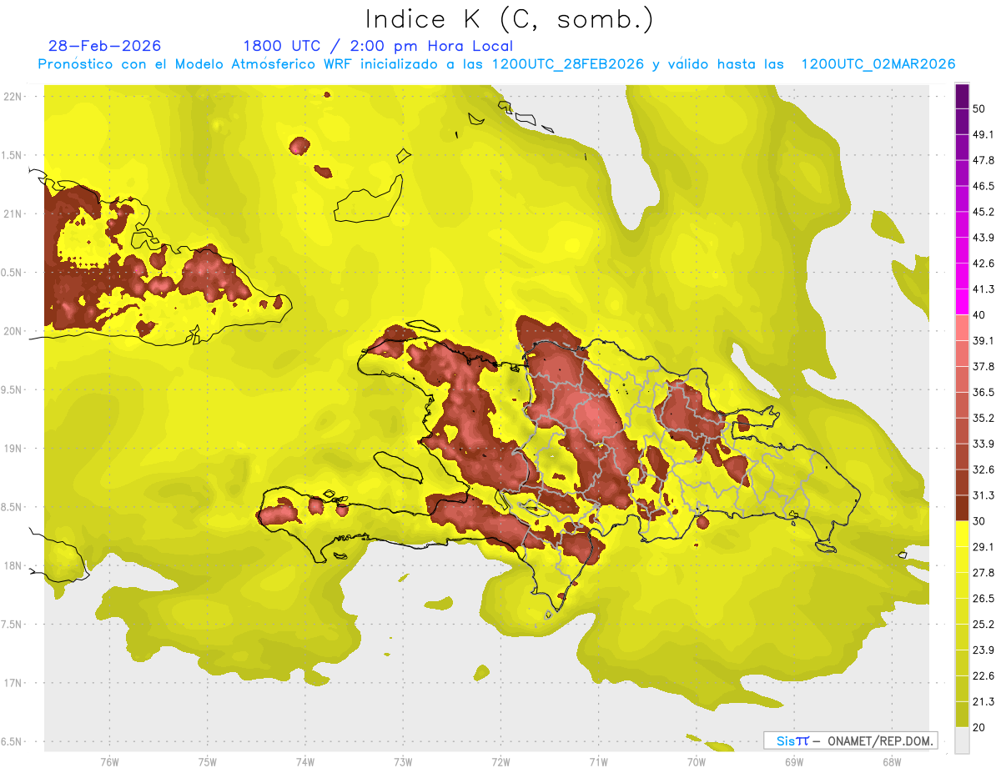Select olive segment between 20 and 21.3
Screen dimensions: 1001x773
962,714
